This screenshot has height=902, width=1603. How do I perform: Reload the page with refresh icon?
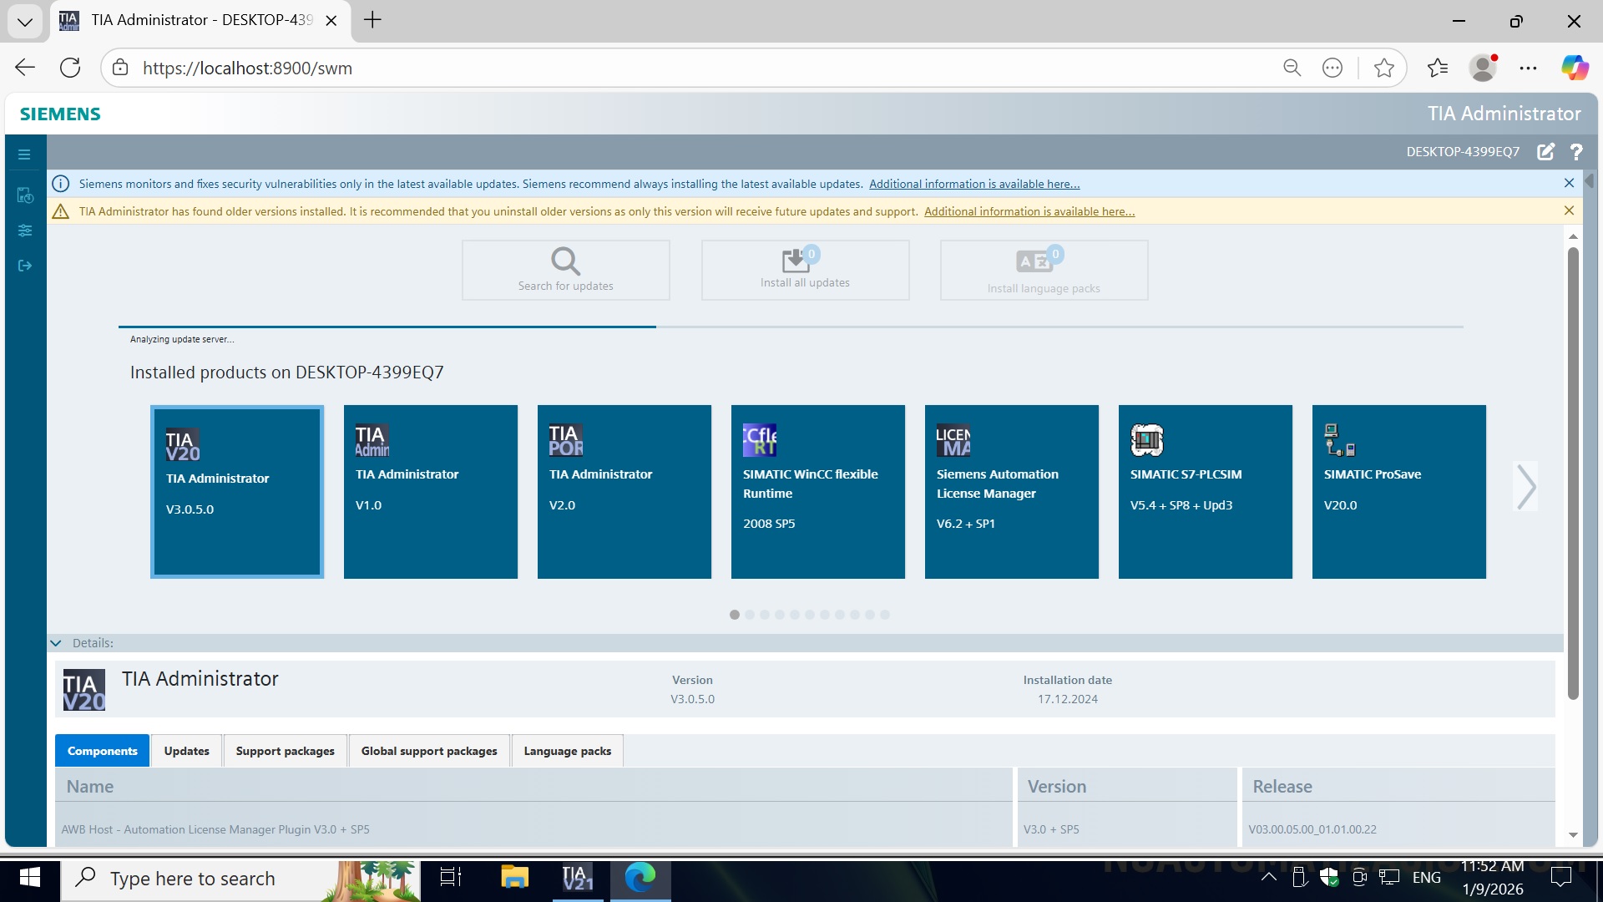pyautogui.click(x=70, y=68)
